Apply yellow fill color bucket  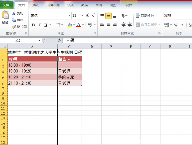coord(70,25)
